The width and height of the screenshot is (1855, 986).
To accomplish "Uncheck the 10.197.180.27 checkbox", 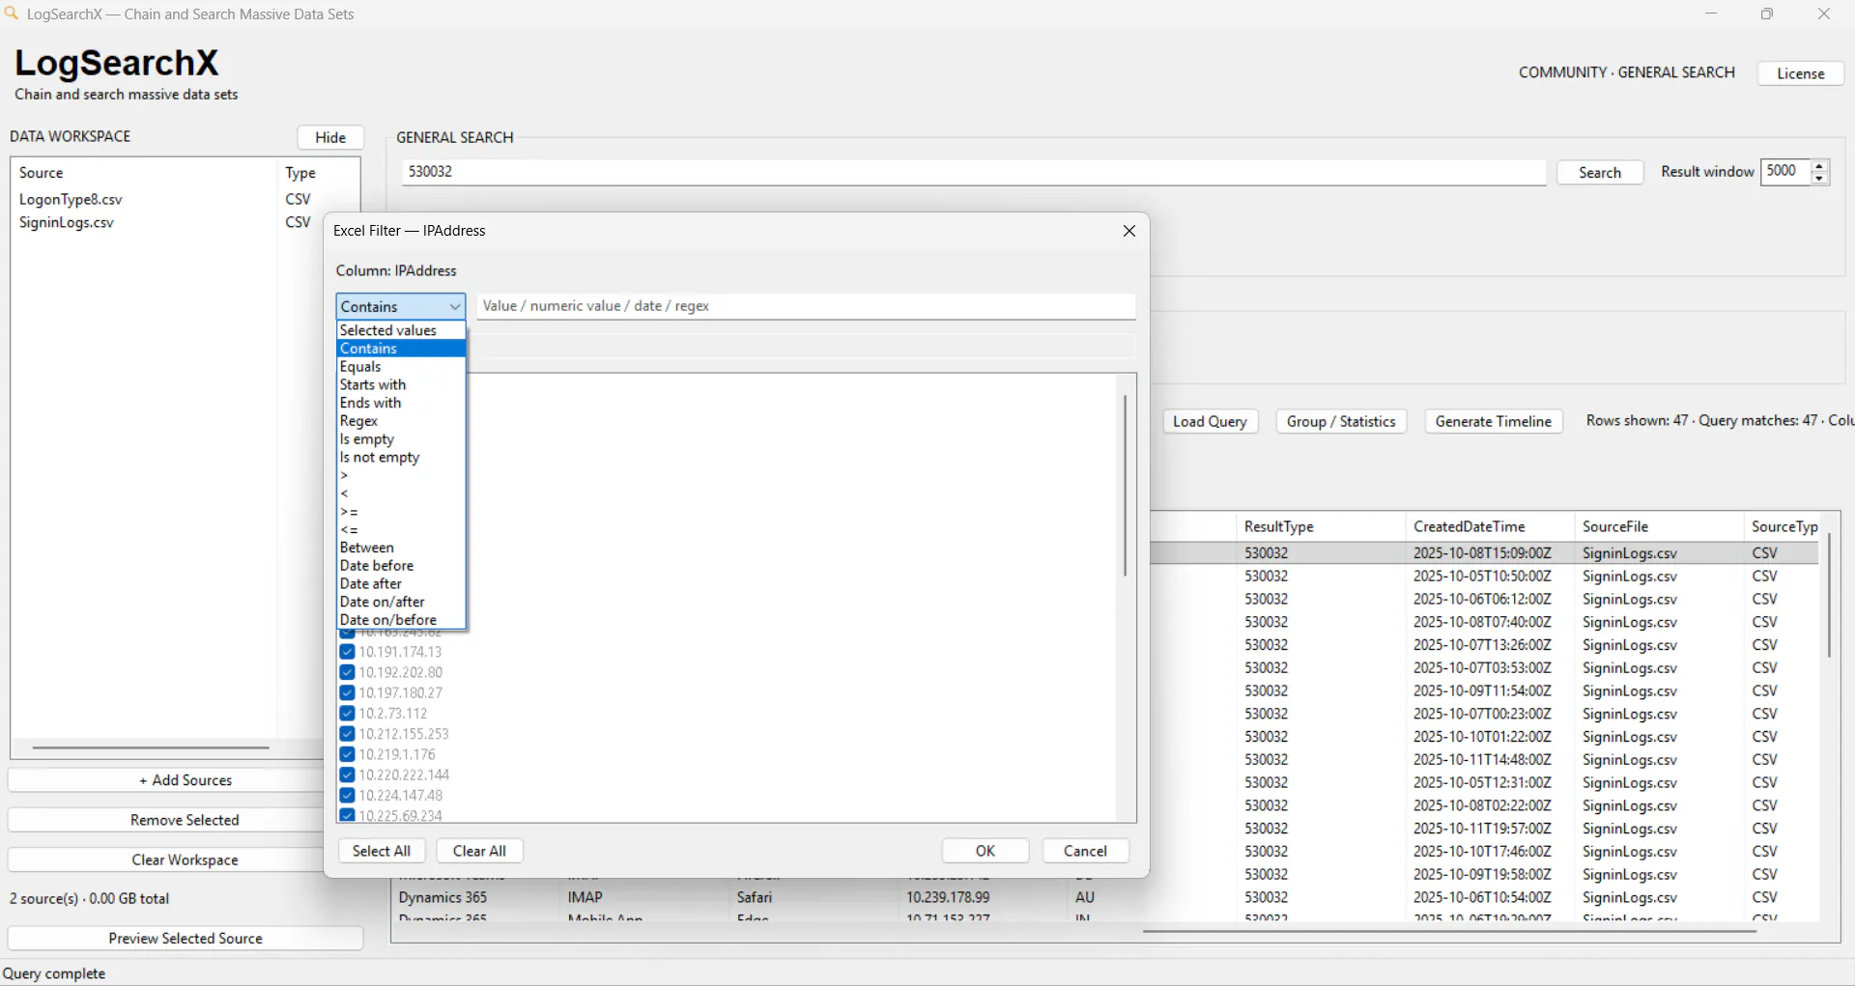I will coord(347,692).
